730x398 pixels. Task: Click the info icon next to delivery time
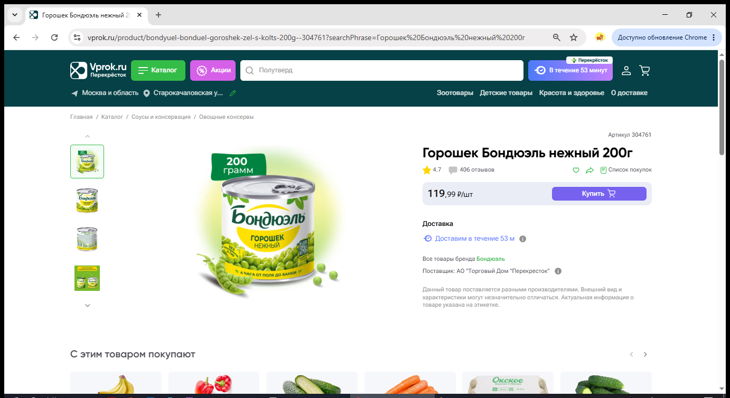click(x=523, y=239)
